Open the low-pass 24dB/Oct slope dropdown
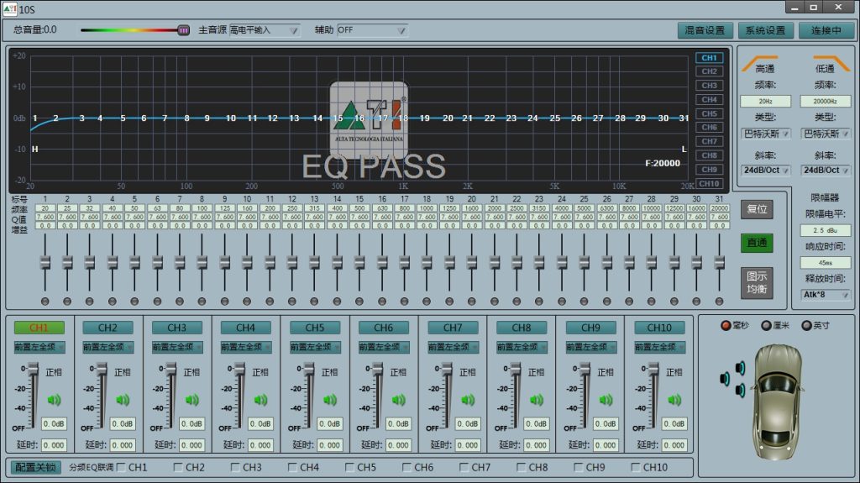This screenshot has width=860, height=483. 826,171
